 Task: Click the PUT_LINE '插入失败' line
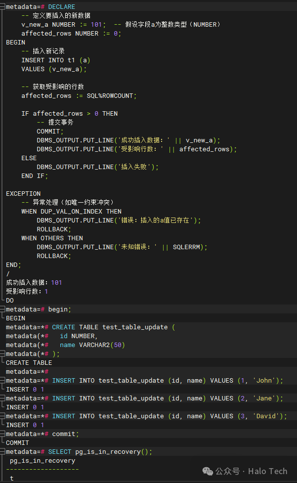click(x=97, y=167)
